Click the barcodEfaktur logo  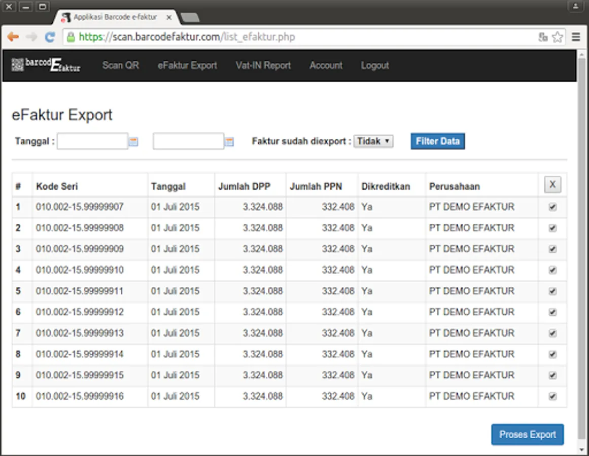coord(46,65)
